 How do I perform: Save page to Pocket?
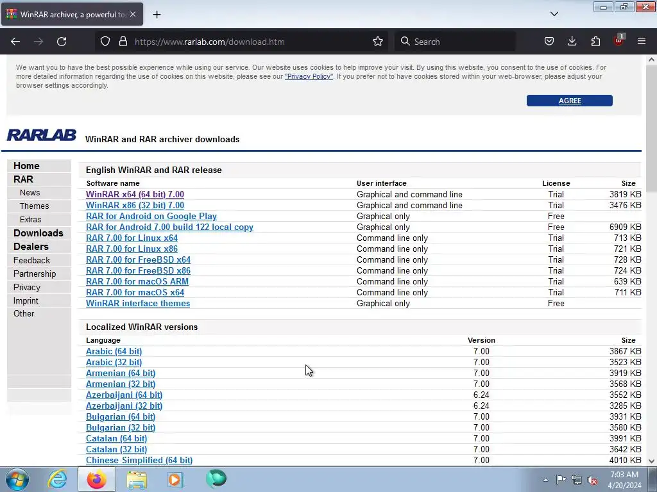[x=549, y=42]
